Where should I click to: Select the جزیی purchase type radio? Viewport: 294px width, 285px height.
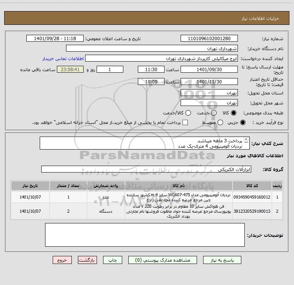(243, 122)
